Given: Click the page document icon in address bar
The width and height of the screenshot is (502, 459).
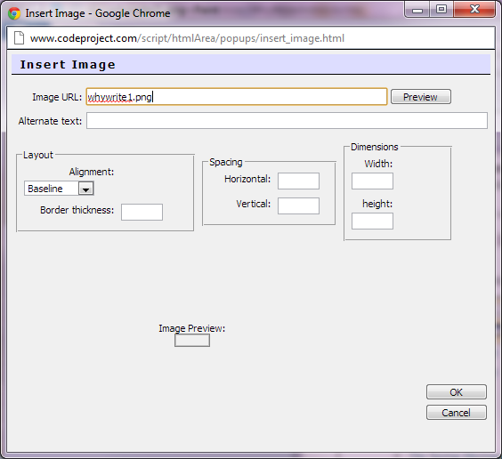Looking at the screenshot, I should pos(20,38).
